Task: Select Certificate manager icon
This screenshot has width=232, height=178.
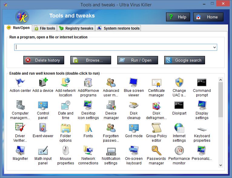Action: pos(156,83)
